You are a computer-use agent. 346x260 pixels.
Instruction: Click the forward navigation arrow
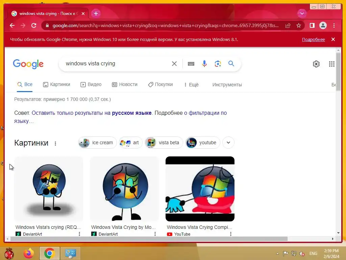tap(23, 25)
